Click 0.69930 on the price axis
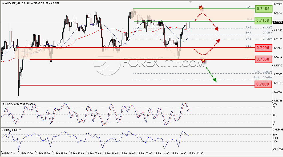 pos(278,92)
